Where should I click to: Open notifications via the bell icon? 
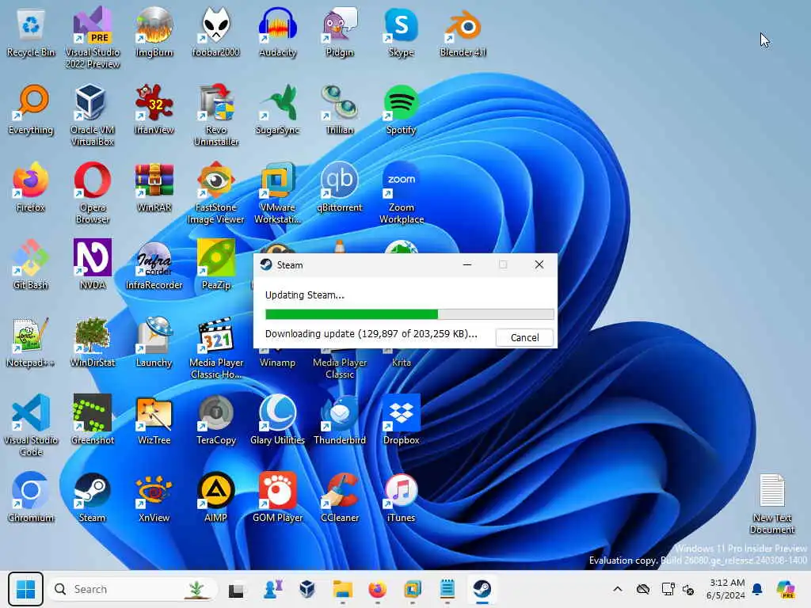757,589
